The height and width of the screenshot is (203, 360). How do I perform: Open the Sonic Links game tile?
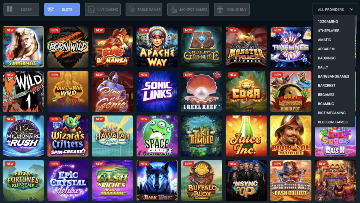157,92
